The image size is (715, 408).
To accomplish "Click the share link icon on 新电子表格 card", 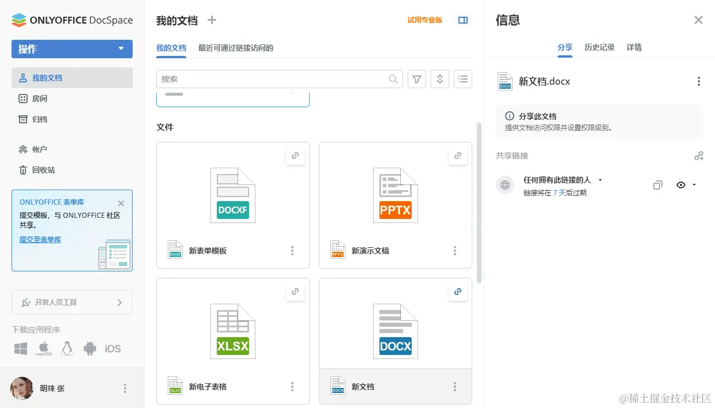I will click(x=295, y=292).
